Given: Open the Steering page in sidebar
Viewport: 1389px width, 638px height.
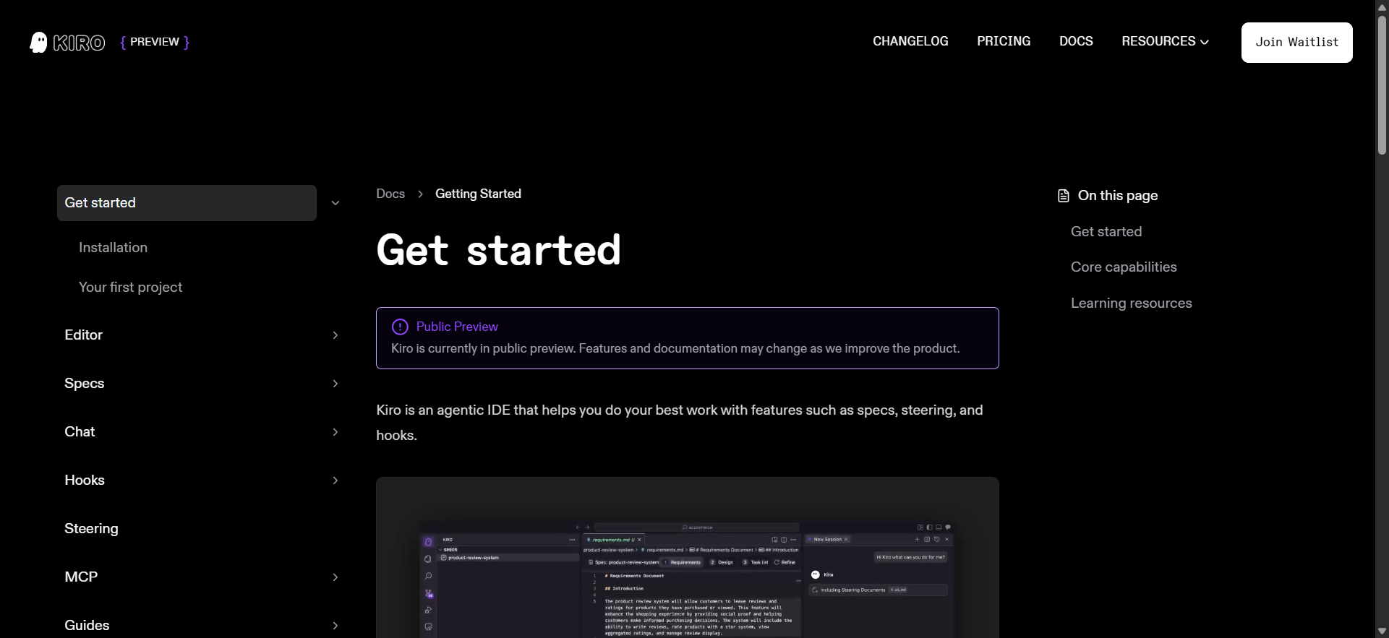Looking at the screenshot, I should tap(91, 529).
